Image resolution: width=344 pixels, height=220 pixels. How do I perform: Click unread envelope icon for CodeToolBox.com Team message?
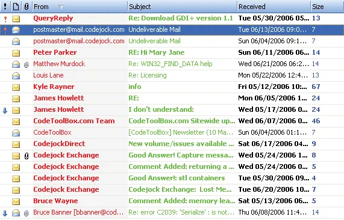(16, 121)
